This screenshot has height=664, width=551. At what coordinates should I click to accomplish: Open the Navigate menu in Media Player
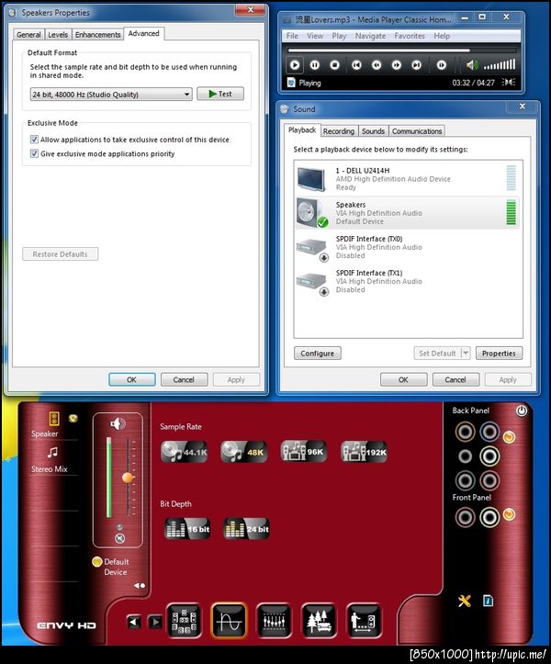pyautogui.click(x=370, y=36)
